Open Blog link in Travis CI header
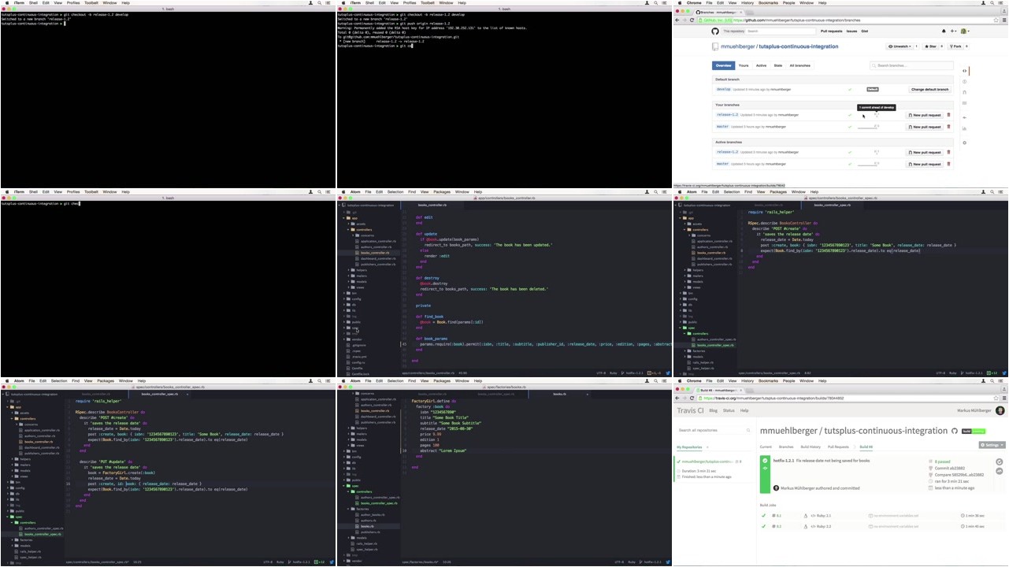Image resolution: width=1009 pixels, height=567 pixels. coord(713,410)
